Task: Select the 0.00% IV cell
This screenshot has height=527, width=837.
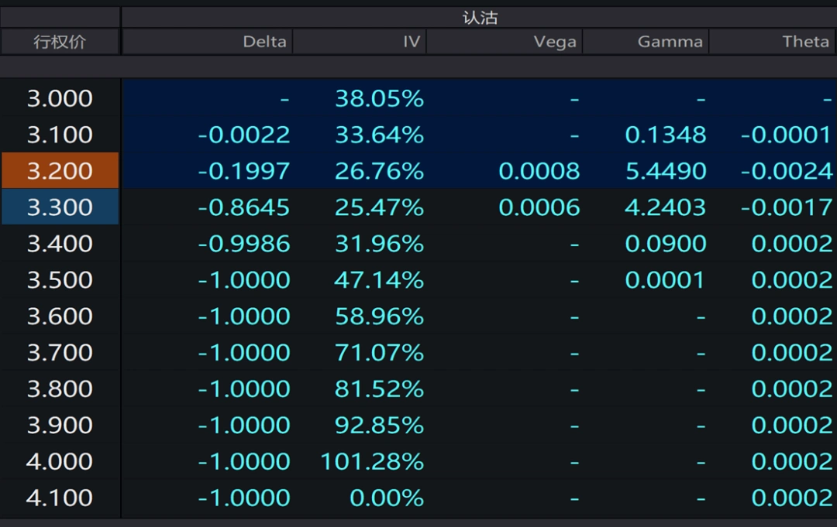Action: [x=387, y=498]
